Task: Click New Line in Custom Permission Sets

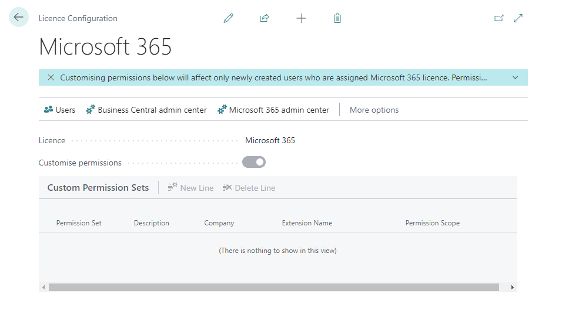Action: click(x=190, y=188)
